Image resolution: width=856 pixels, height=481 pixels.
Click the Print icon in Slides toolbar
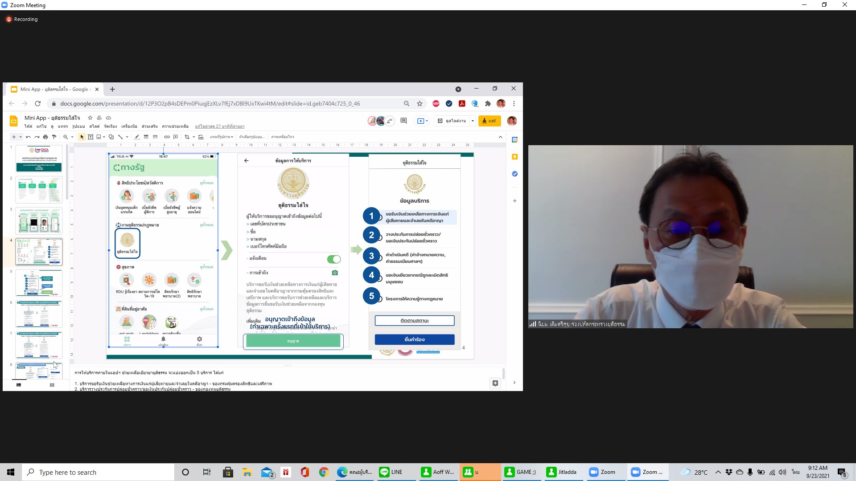click(45, 137)
